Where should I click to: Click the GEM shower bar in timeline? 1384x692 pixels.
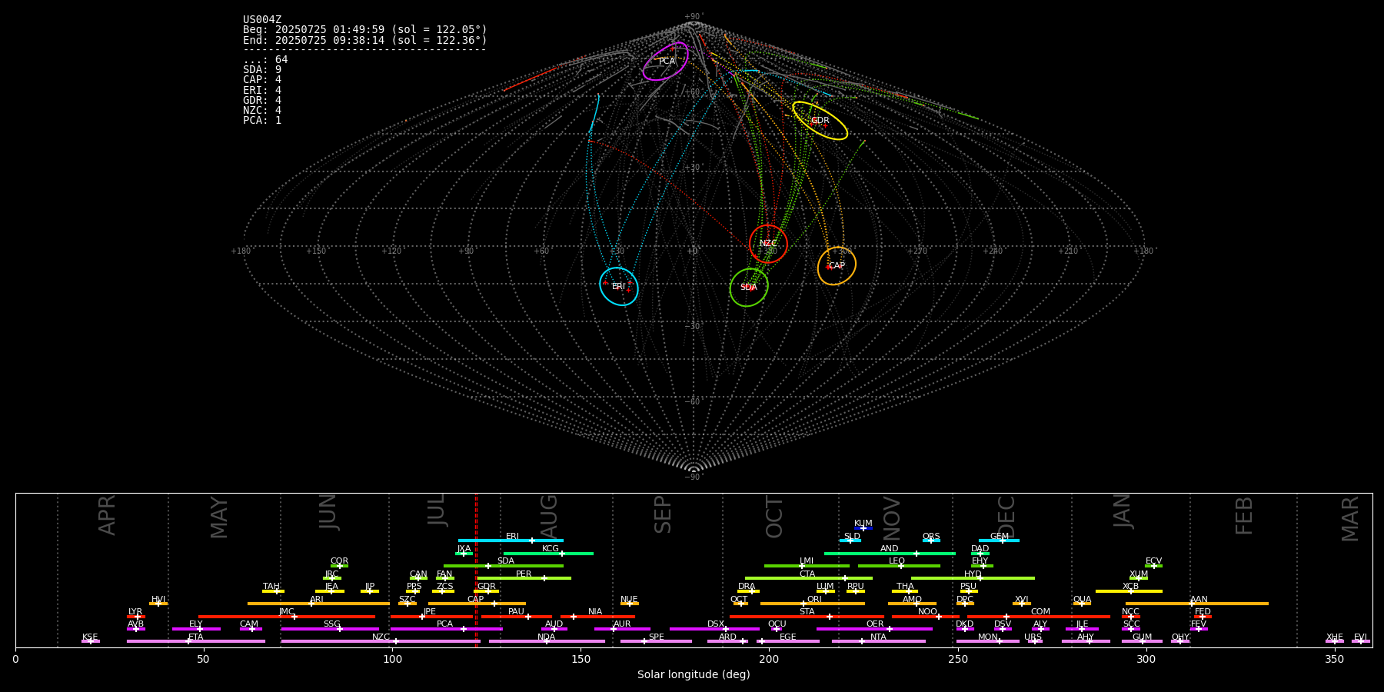pyautogui.click(x=999, y=541)
